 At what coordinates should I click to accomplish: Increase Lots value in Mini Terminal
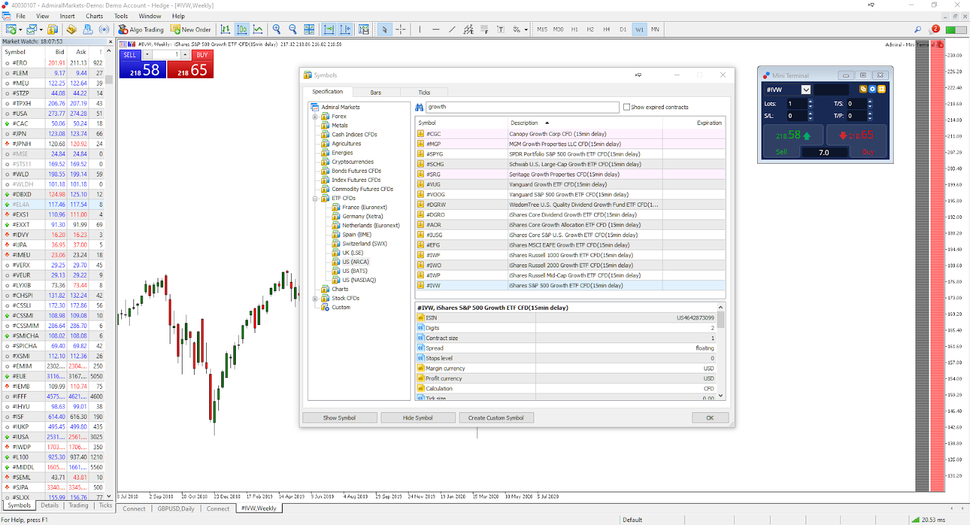point(811,101)
